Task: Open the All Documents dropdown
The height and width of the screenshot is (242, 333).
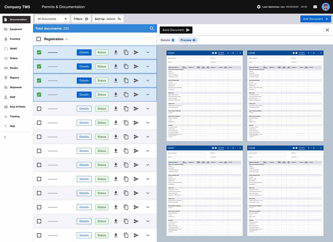Action: pyautogui.click(x=52, y=19)
